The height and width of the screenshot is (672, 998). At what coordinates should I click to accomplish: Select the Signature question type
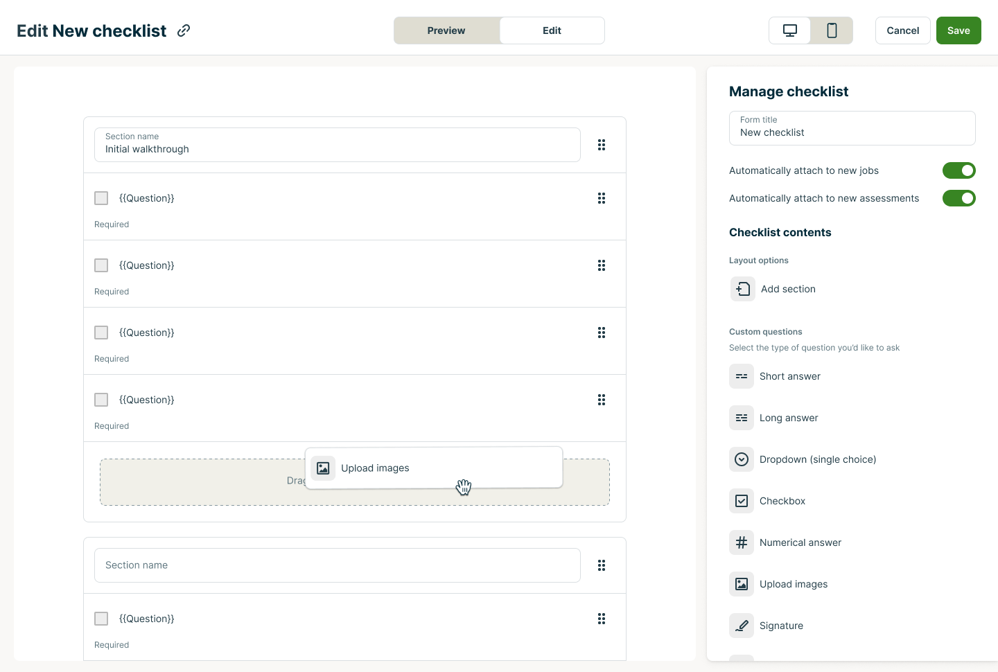781,626
